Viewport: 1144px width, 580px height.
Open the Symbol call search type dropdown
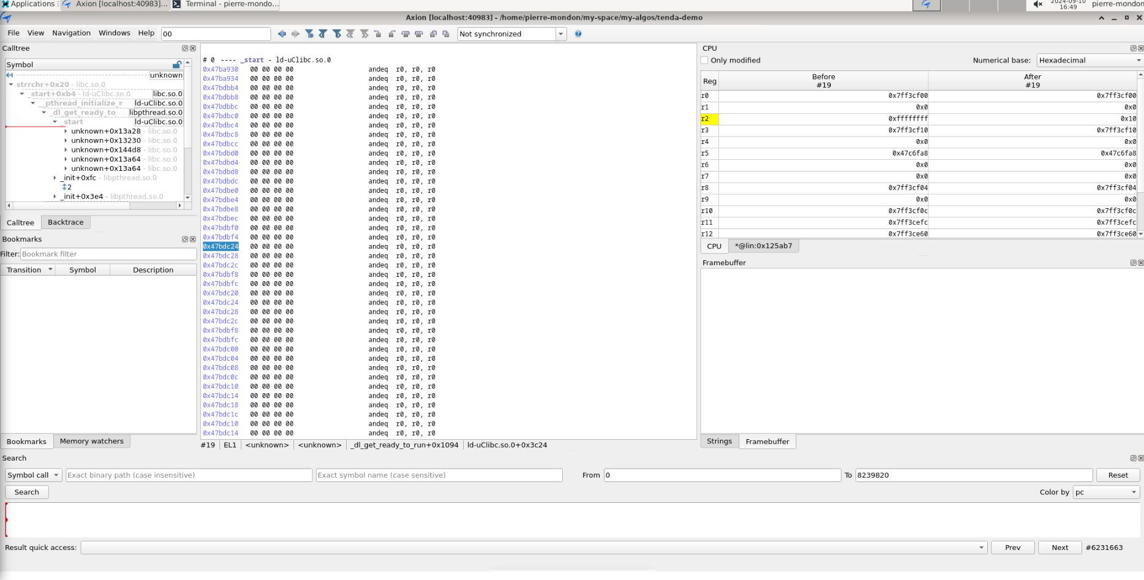(x=34, y=475)
